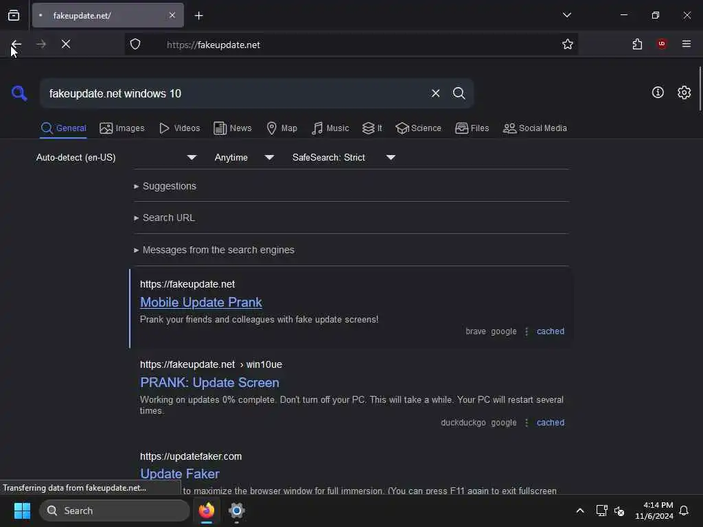
Task: Open the notifications bell icon
Action: click(x=684, y=511)
